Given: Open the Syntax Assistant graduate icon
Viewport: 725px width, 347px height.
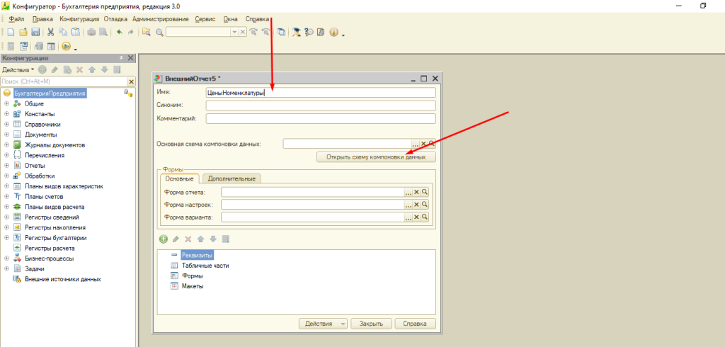Looking at the screenshot, I should (x=297, y=32).
